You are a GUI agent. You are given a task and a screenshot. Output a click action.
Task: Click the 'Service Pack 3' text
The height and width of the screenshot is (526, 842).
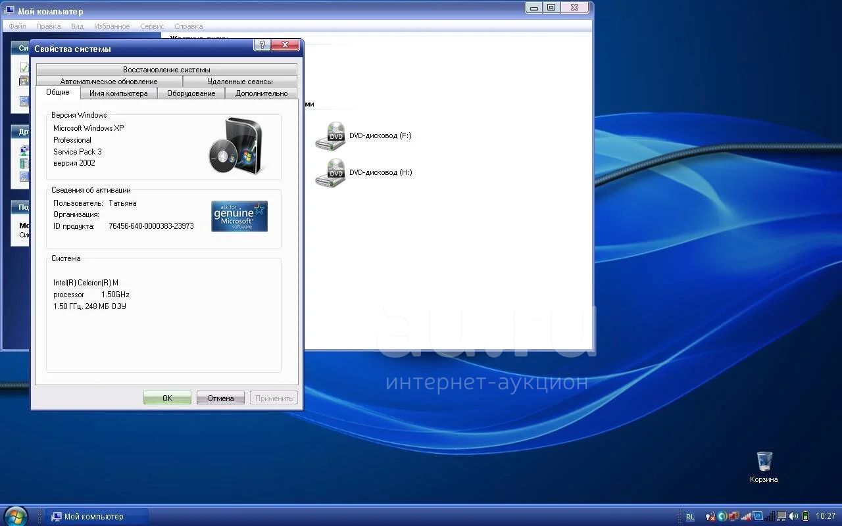tap(78, 152)
